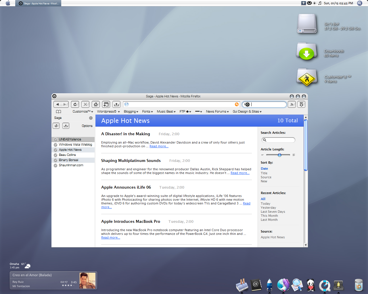Viewport: 368px width, 294px height.
Task: Sort articles by Title
Action: pos(264,173)
